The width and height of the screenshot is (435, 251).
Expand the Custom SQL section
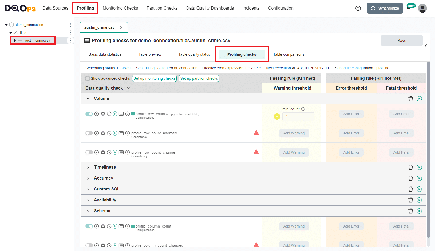click(88, 189)
